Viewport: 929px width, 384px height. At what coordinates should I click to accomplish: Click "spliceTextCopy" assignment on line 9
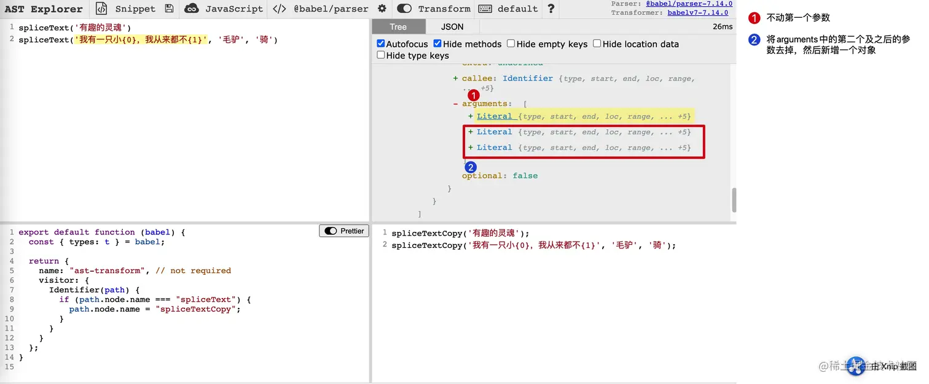coord(155,309)
